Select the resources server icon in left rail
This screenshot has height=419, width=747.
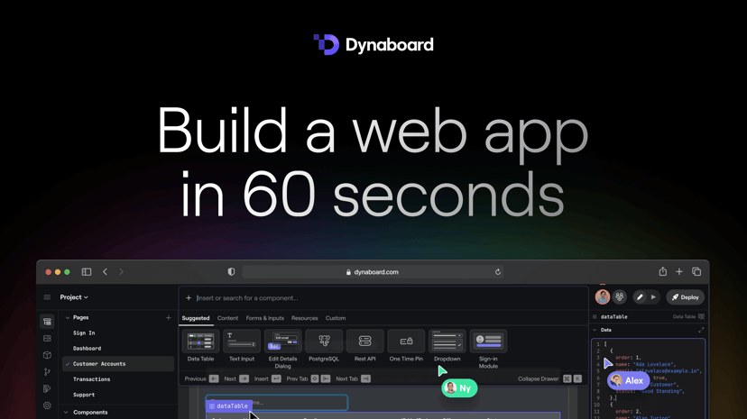[47, 339]
